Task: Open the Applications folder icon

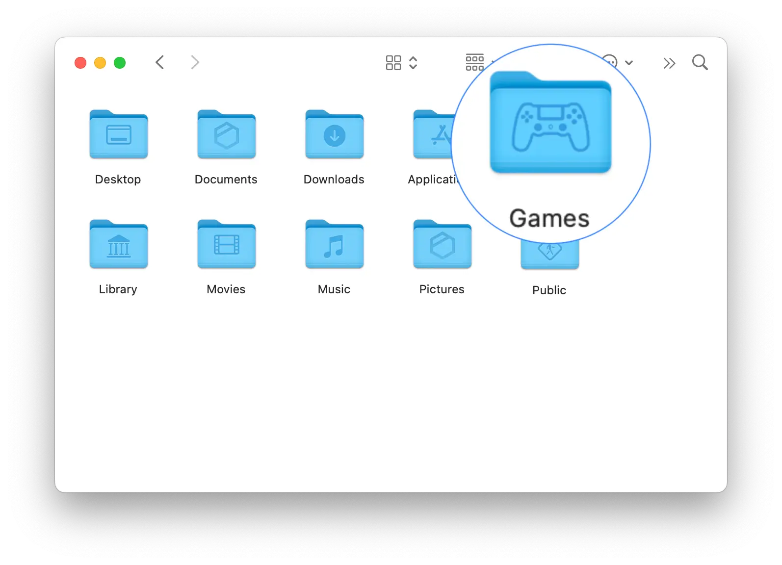Action: click(433, 134)
